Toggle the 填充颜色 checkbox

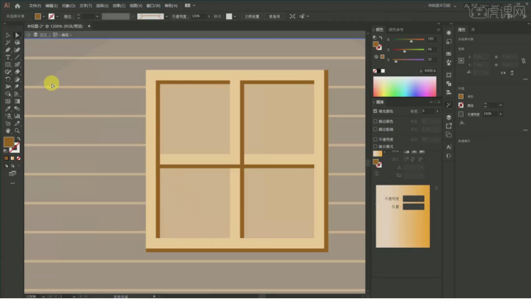[376, 111]
